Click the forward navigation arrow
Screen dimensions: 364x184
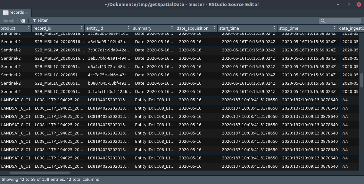[x=12, y=20]
